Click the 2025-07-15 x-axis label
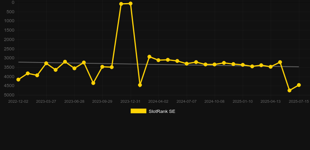This screenshot has width=310, height=150. [299, 102]
